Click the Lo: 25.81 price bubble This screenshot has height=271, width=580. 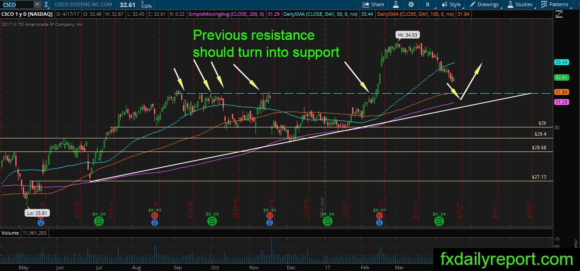(37, 213)
